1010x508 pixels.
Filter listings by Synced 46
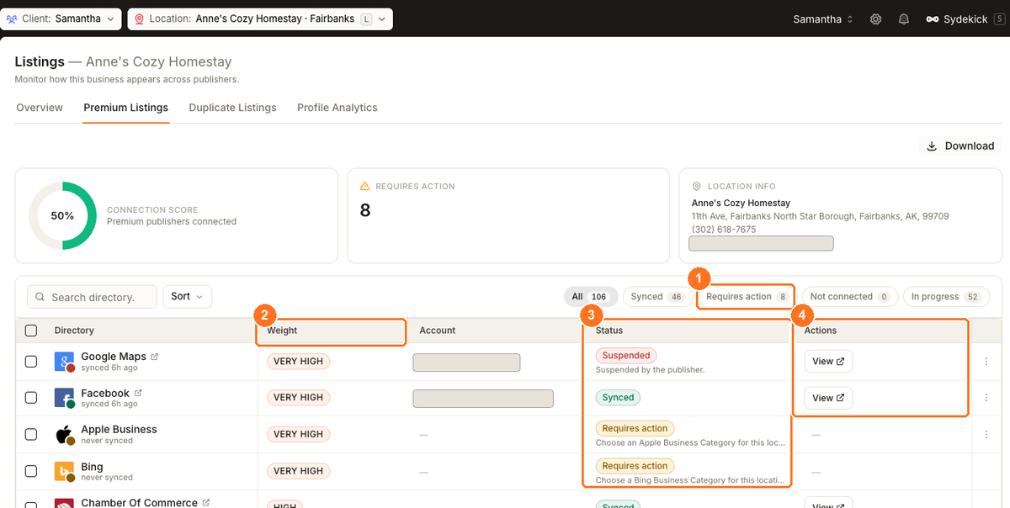[657, 296]
